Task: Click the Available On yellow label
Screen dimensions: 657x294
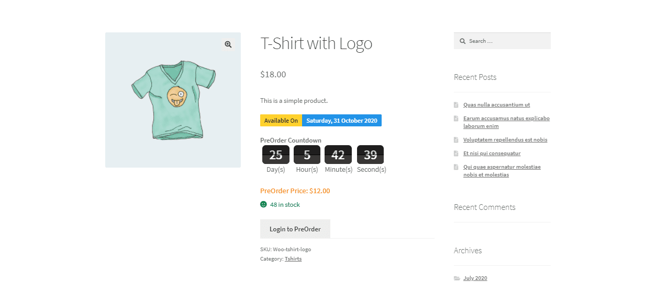Action: (281, 121)
